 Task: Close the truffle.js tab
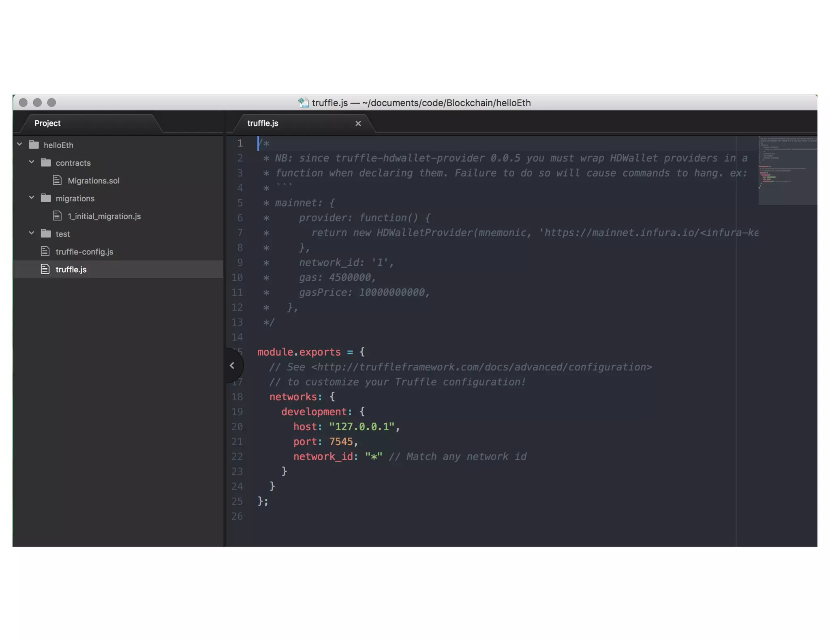[x=358, y=124]
